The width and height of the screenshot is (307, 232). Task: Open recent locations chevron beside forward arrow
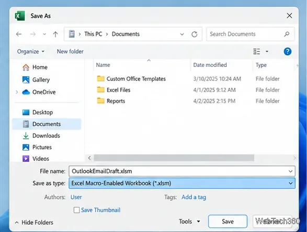(x=44, y=34)
